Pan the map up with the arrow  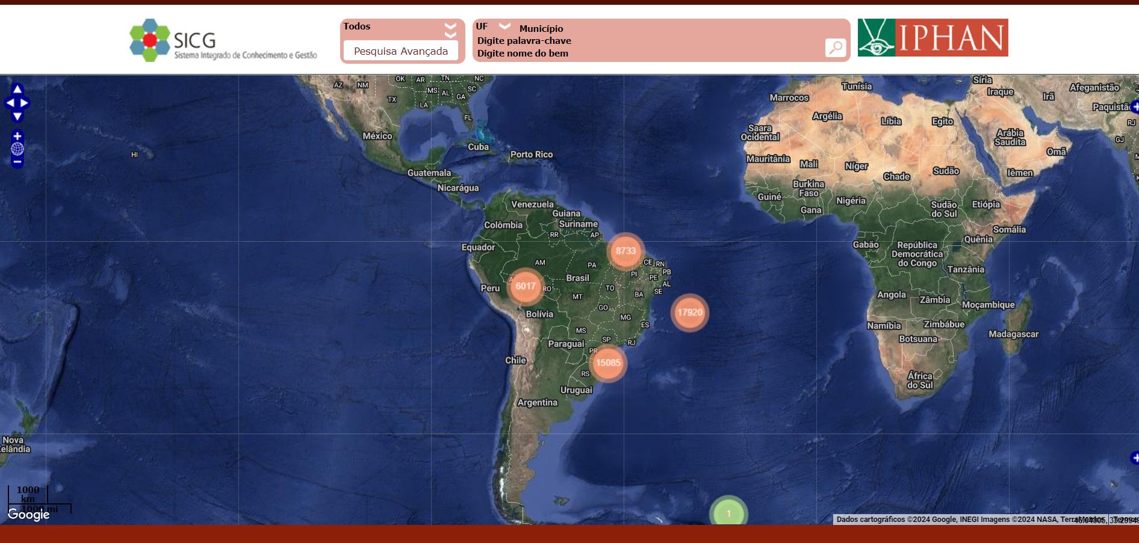[17, 89]
